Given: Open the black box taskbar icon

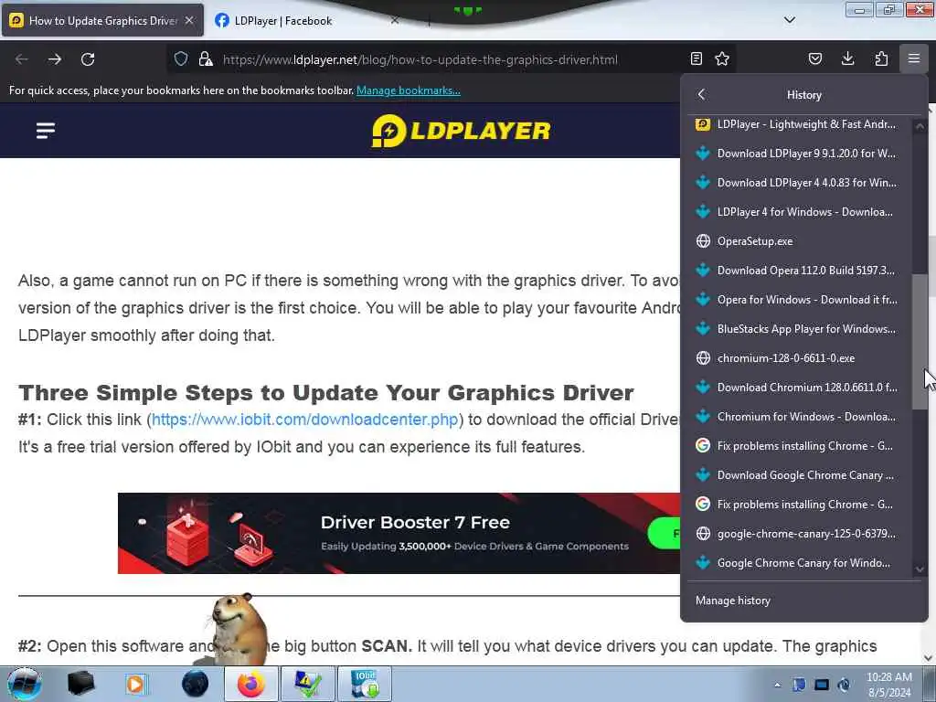Looking at the screenshot, I should pyautogui.click(x=80, y=684).
